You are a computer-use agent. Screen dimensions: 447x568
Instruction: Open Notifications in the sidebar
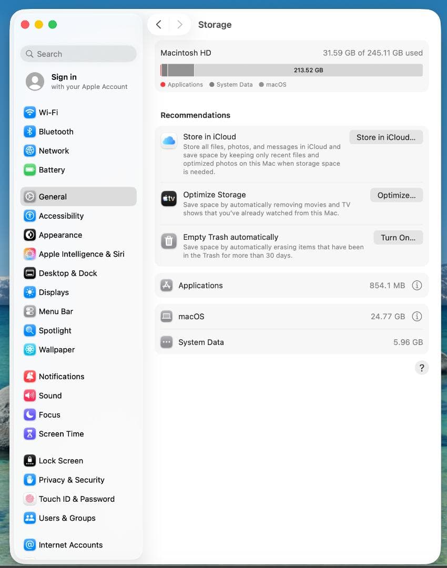62,377
